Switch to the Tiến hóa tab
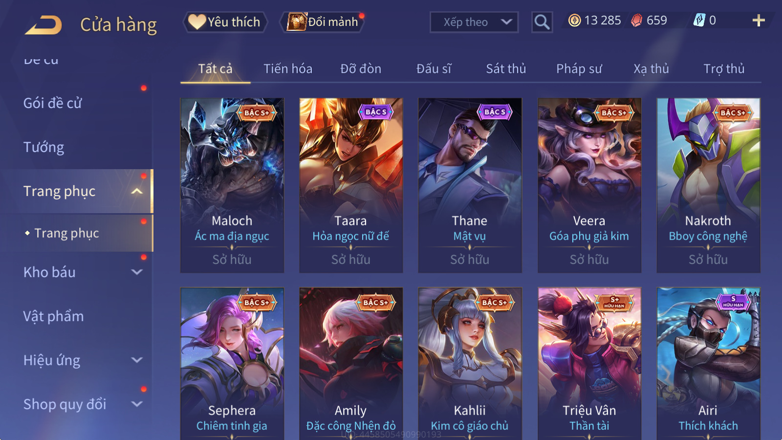The width and height of the screenshot is (782, 440). point(288,69)
